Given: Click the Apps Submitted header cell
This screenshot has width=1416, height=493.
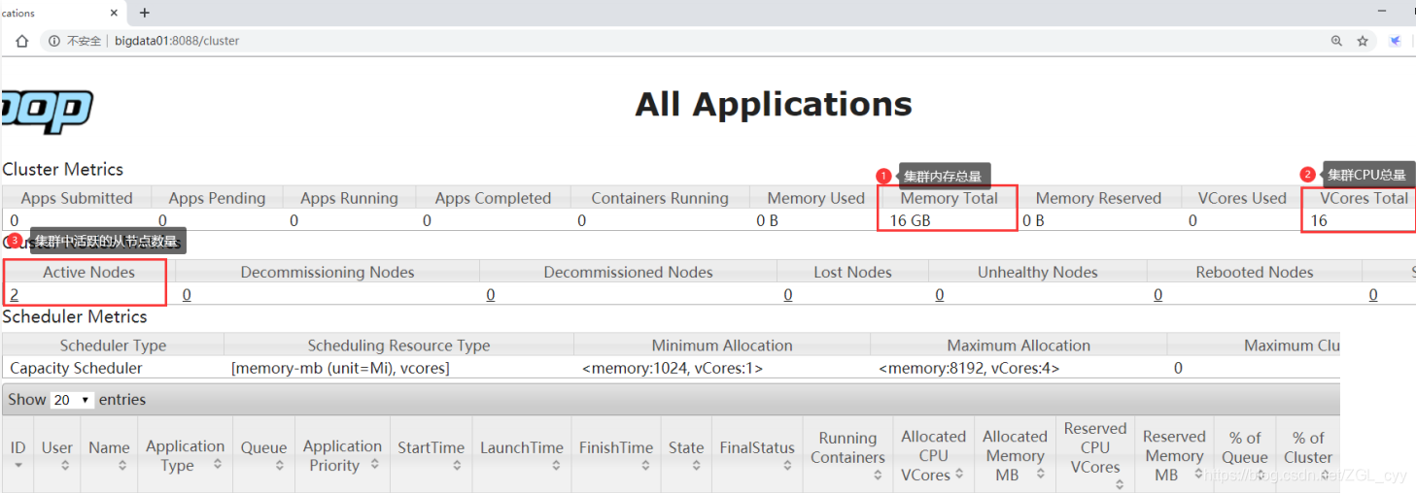Looking at the screenshot, I should [x=77, y=198].
